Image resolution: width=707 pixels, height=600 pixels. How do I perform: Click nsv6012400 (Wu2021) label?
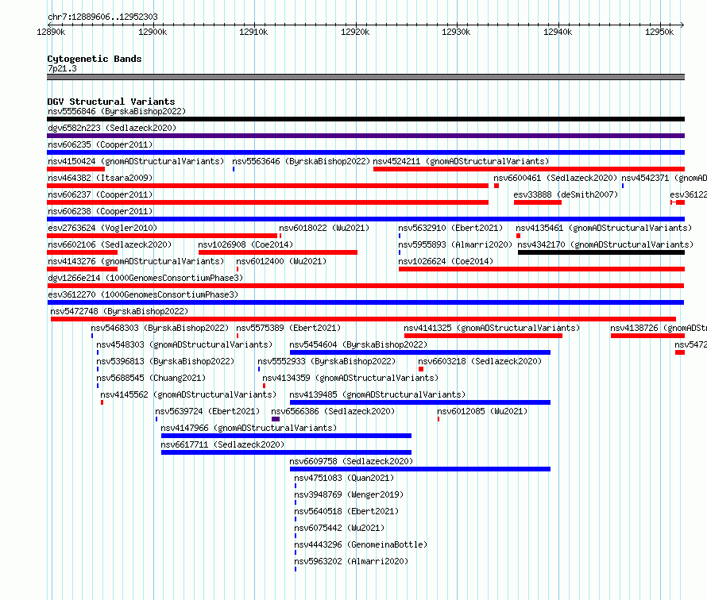point(281,261)
